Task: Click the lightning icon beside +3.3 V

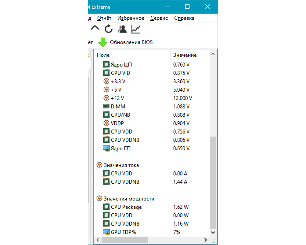Action: point(106,81)
